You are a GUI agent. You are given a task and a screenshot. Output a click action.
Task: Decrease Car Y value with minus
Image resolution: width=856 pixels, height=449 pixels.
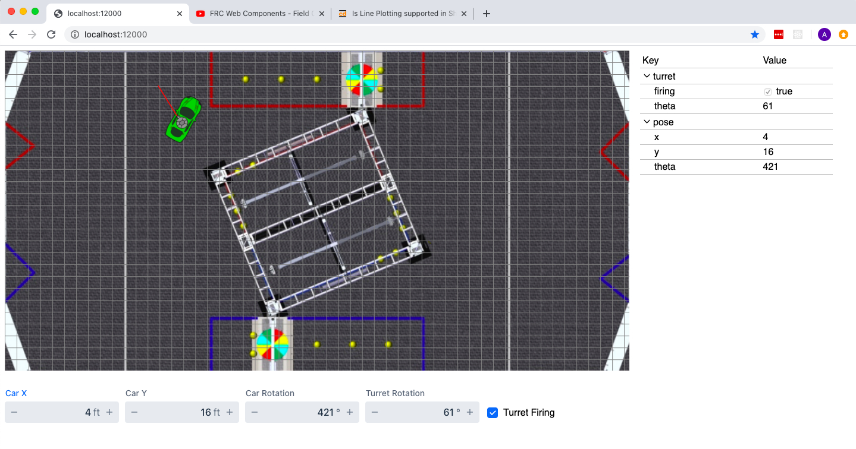tap(134, 412)
